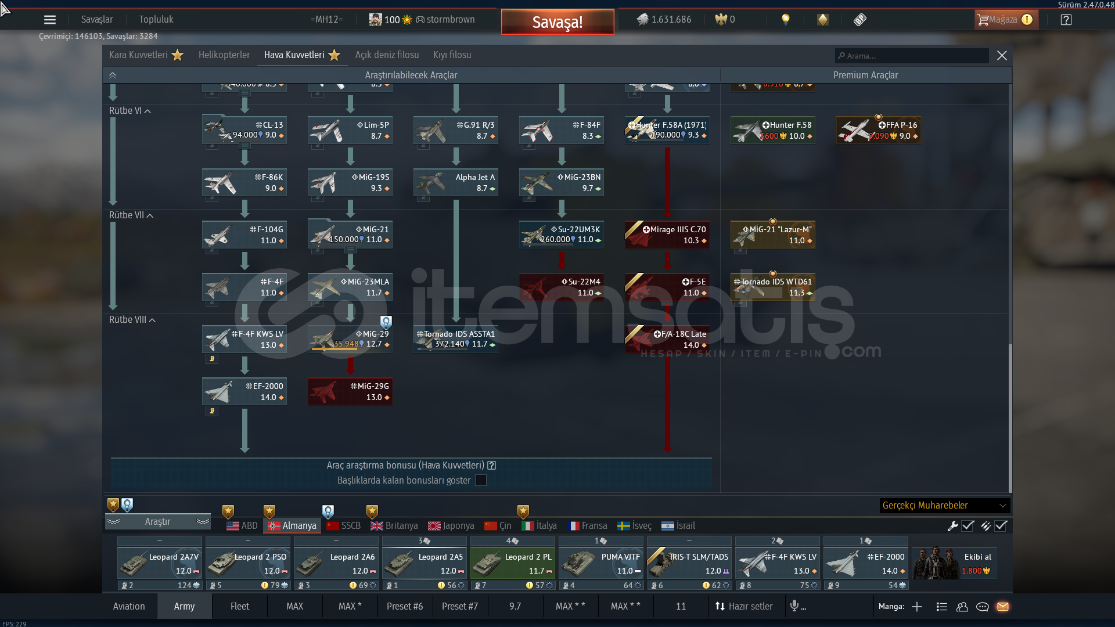Select the İsveç nation tab
1115x627 pixels.
[634, 526]
